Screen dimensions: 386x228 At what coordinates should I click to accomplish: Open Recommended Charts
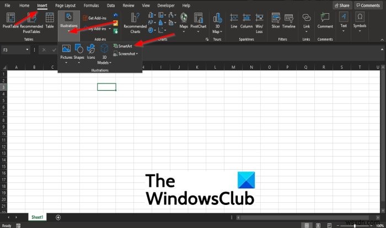tap(135, 23)
